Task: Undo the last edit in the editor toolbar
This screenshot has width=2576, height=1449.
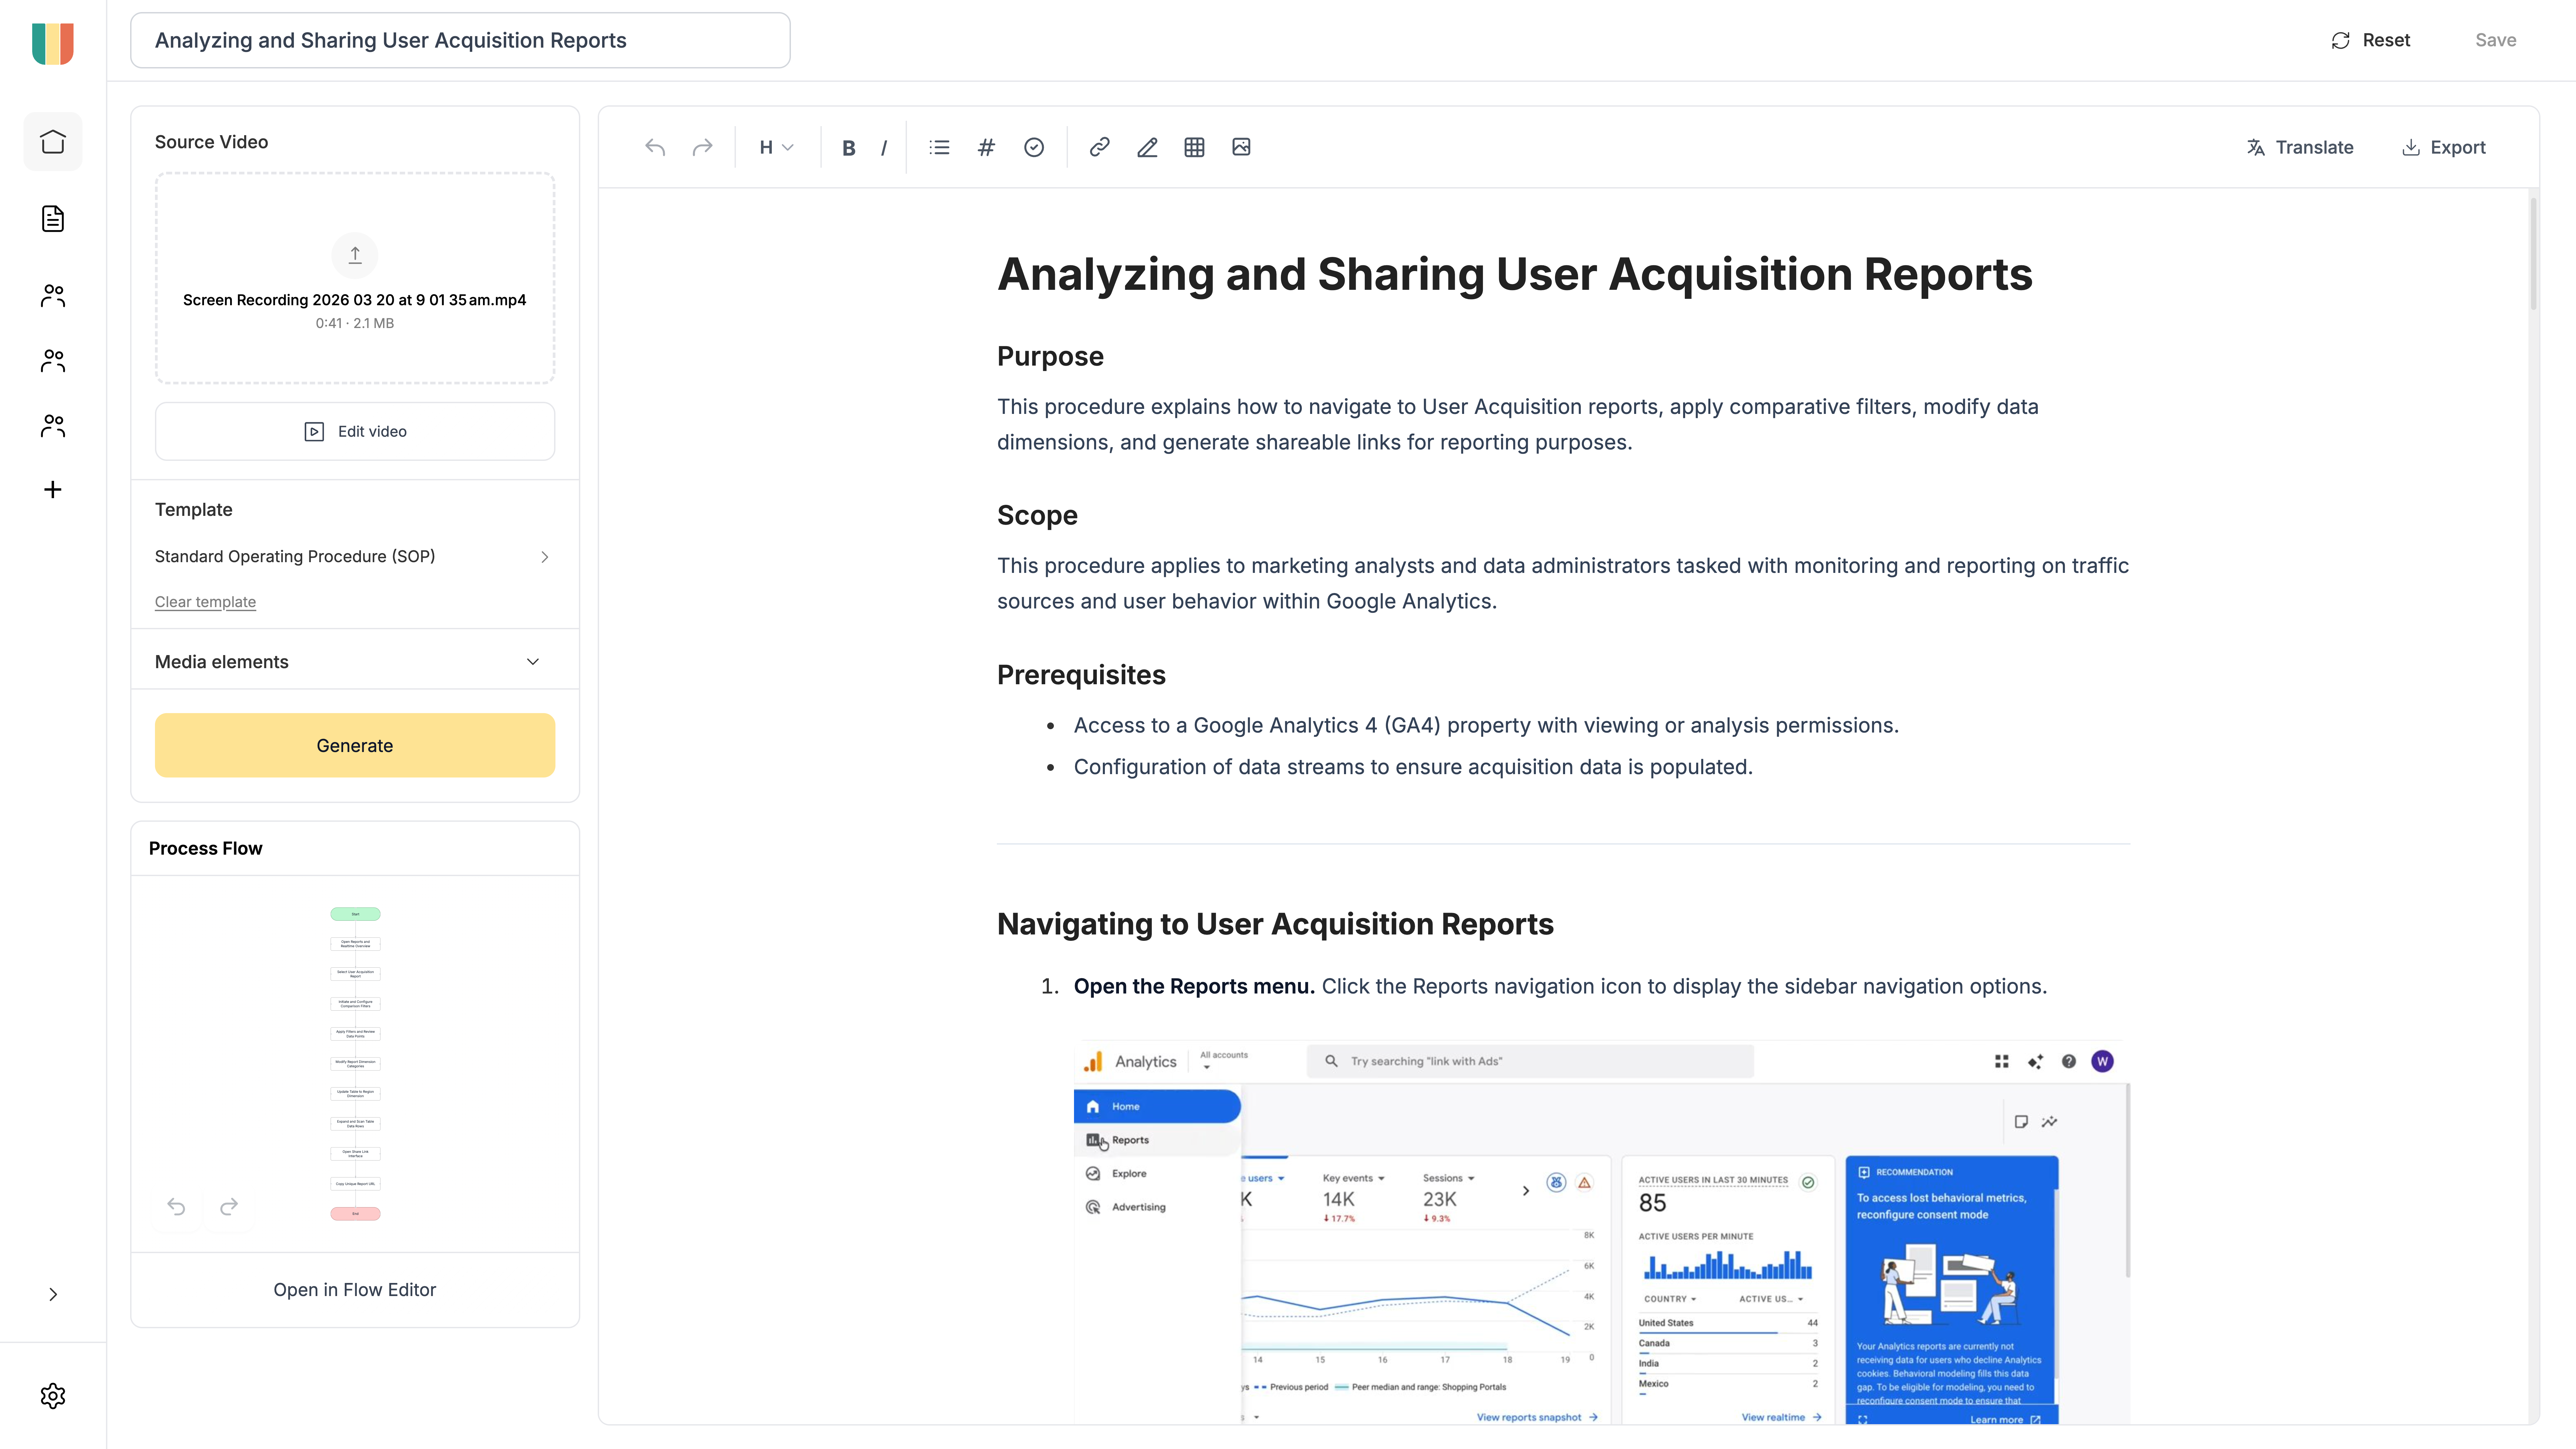Action: point(655,148)
